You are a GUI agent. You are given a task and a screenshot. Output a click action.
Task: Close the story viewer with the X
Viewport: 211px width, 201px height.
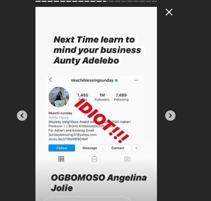pos(169,12)
